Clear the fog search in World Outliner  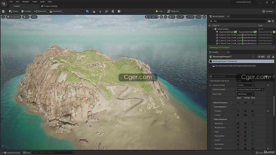[x=211, y=21]
